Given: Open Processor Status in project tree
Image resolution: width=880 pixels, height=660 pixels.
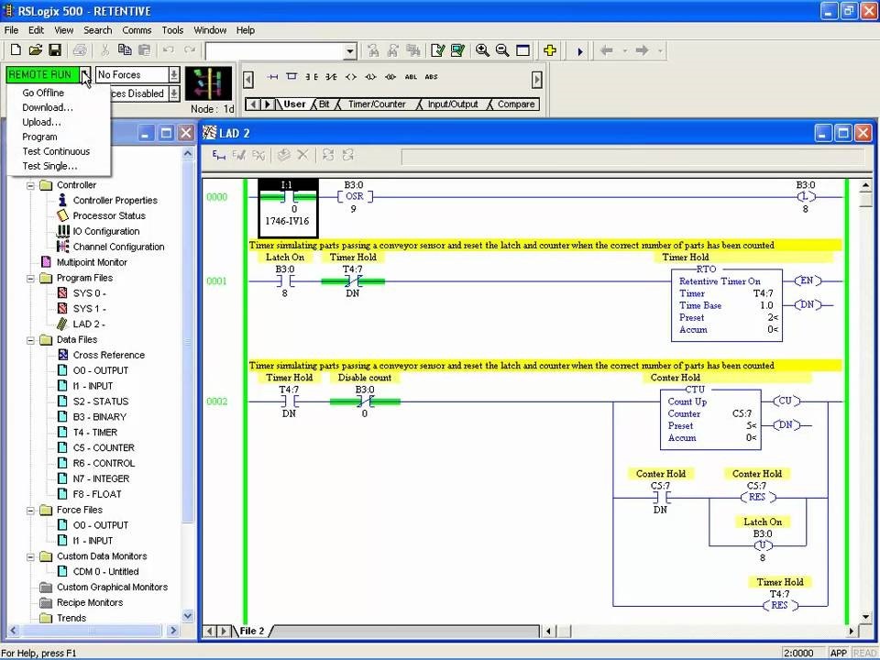Looking at the screenshot, I should [109, 215].
